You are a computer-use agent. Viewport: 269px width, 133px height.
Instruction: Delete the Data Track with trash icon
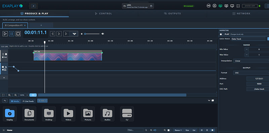click(x=3, y=70)
